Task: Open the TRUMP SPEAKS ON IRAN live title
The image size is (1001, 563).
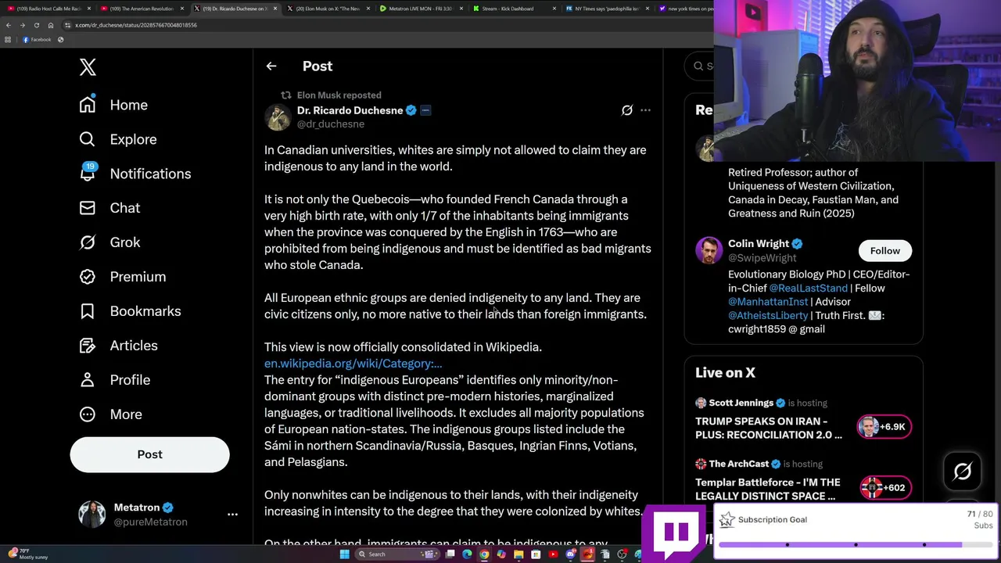Action: (769, 428)
